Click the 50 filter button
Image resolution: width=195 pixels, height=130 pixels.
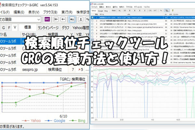pyautogui.click(x=130, y=11)
